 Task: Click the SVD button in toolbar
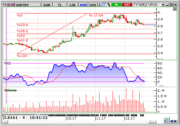click(x=93, y=5)
